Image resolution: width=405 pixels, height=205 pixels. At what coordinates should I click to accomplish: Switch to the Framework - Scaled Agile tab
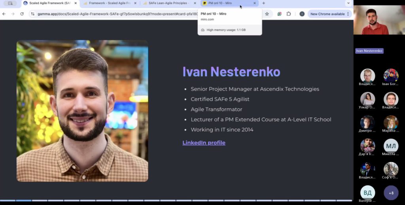[x=107, y=3]
